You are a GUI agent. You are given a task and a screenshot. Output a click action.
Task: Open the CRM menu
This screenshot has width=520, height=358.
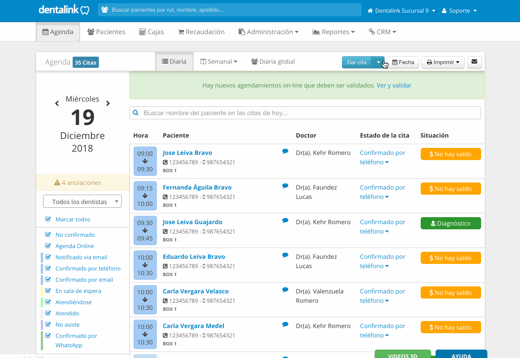382,32
